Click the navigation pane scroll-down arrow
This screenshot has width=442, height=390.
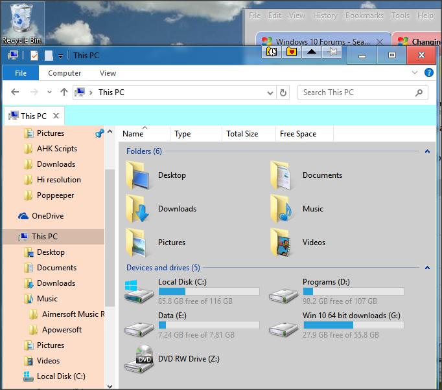110,386
